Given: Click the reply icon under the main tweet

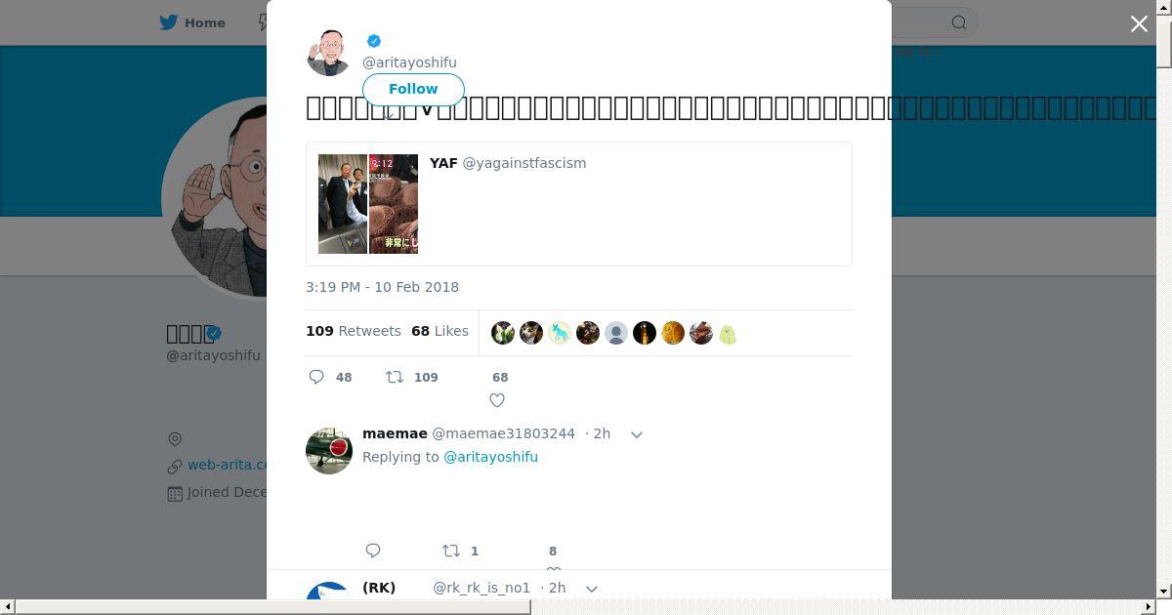Looking at the screenshot, I should pos(316,377).
